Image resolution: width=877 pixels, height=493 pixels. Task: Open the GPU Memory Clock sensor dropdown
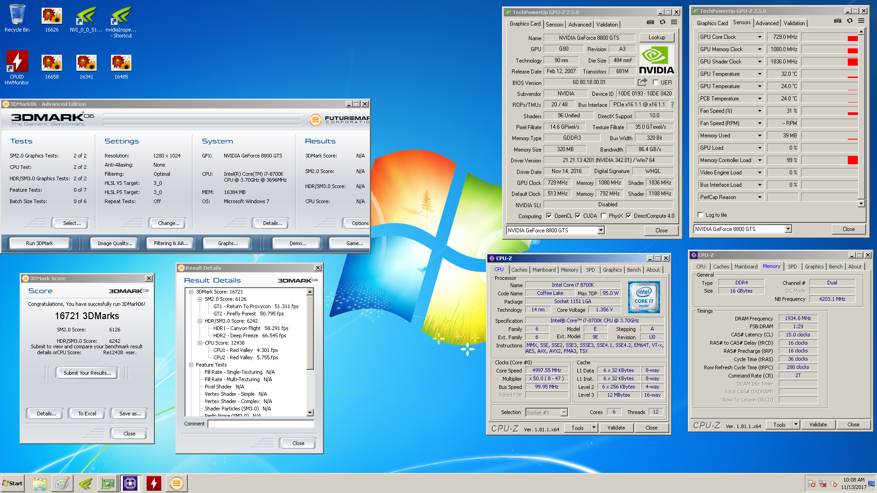coord(760,49)
